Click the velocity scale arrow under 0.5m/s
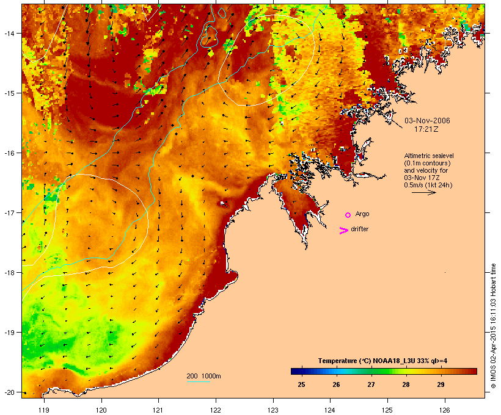 point(423,192)
